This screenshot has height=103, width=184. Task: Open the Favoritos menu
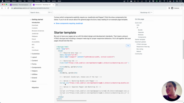click(x=37, y=1)
